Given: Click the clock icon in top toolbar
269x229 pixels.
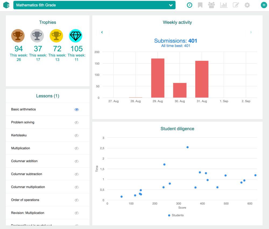Looking at the screenshot, I should [189, 5].
